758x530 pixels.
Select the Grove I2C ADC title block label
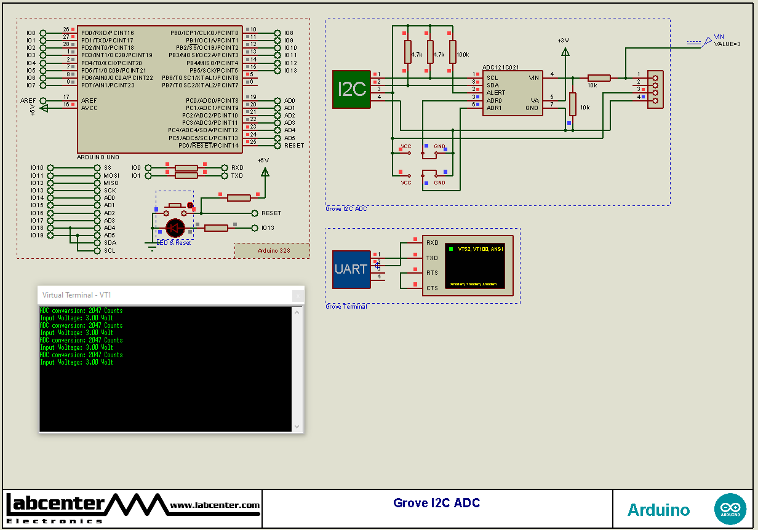pyautogui.click(x=437, y=503)
